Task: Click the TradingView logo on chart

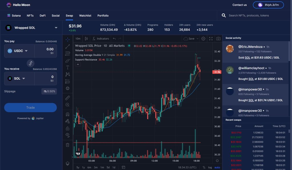Action: (78, 154)
